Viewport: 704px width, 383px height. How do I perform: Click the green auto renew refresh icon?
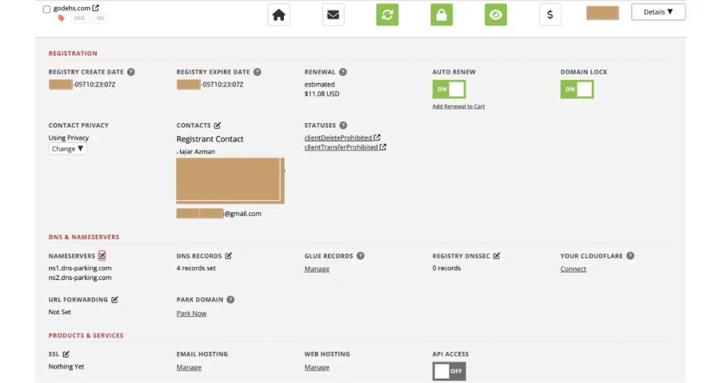pos(387,15)
